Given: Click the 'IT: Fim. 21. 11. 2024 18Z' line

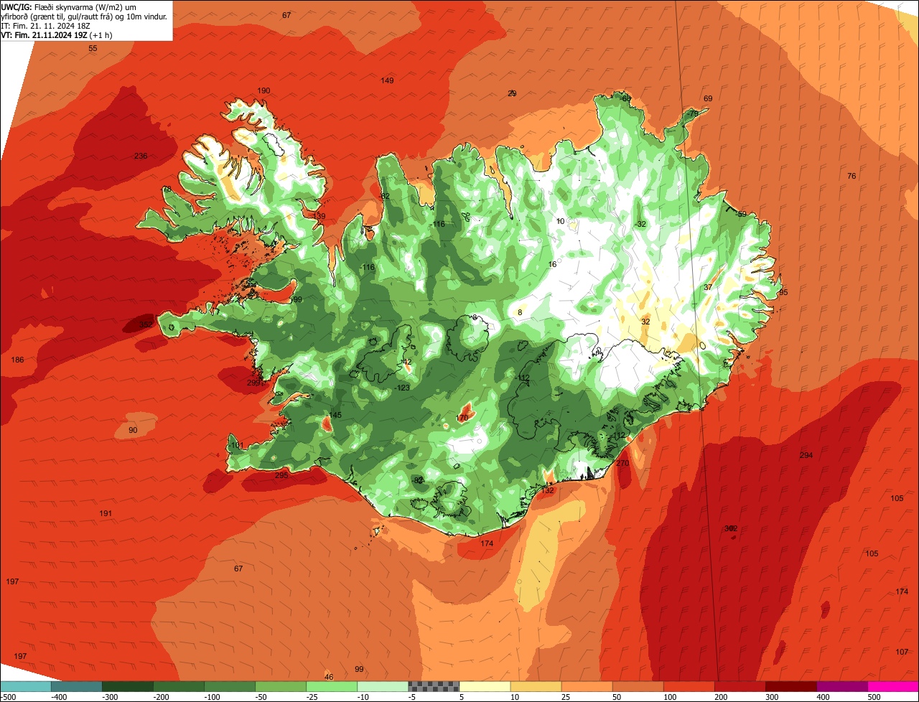Looking at the screenshot, I should [x=45, y=25].
